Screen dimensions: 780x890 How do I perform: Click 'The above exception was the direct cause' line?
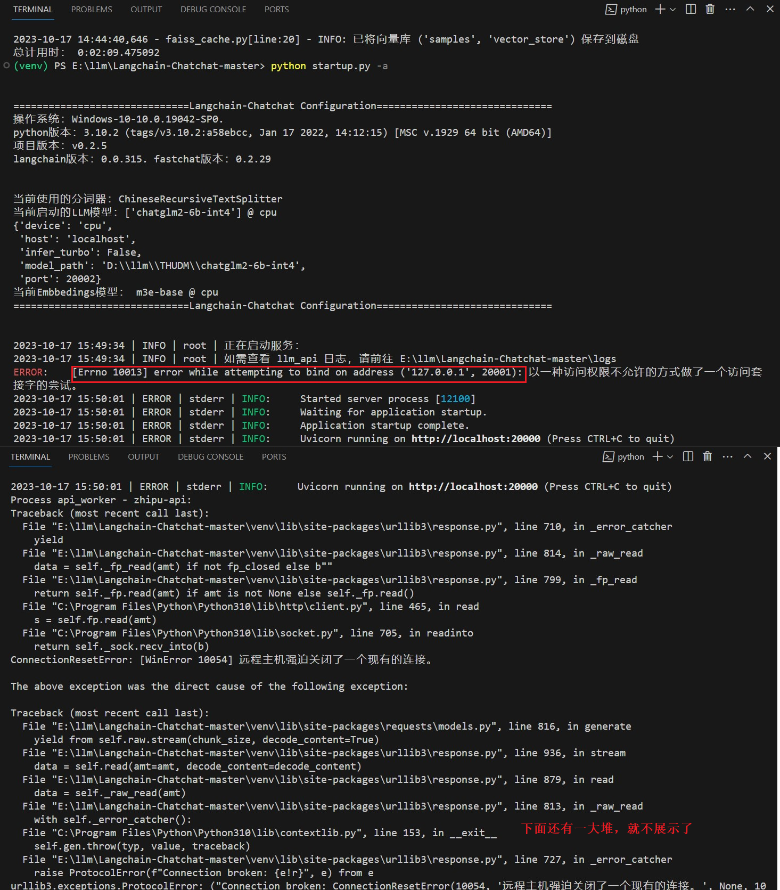pyautogui.click(x=209, y=687)
